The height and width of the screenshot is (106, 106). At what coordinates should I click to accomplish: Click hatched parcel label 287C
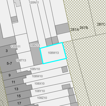coord(101,24)
